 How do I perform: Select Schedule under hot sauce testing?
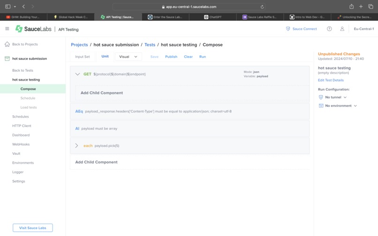pos(28,98)
